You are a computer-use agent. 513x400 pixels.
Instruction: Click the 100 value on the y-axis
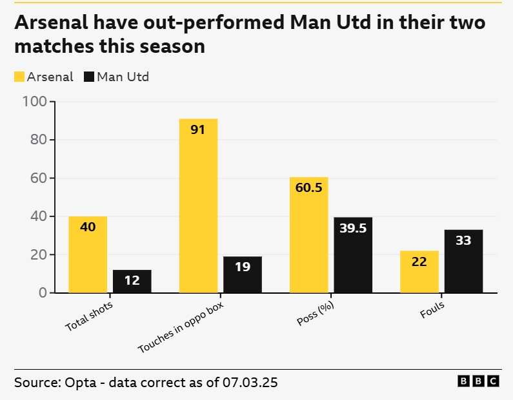[x=34, y=102]
